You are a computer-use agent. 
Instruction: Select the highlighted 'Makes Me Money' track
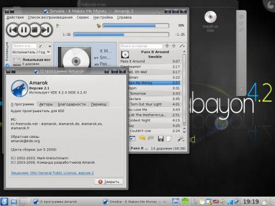pyautogui.click(x=154, y=83)
